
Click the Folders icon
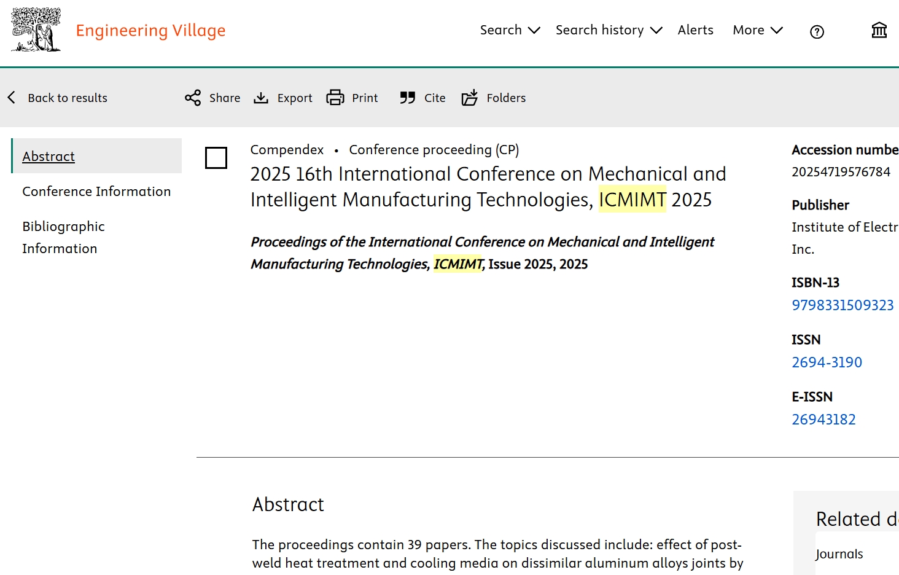pos(470,98)
